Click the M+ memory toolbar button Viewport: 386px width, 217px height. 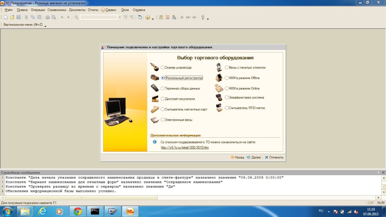tap(188, 17)
